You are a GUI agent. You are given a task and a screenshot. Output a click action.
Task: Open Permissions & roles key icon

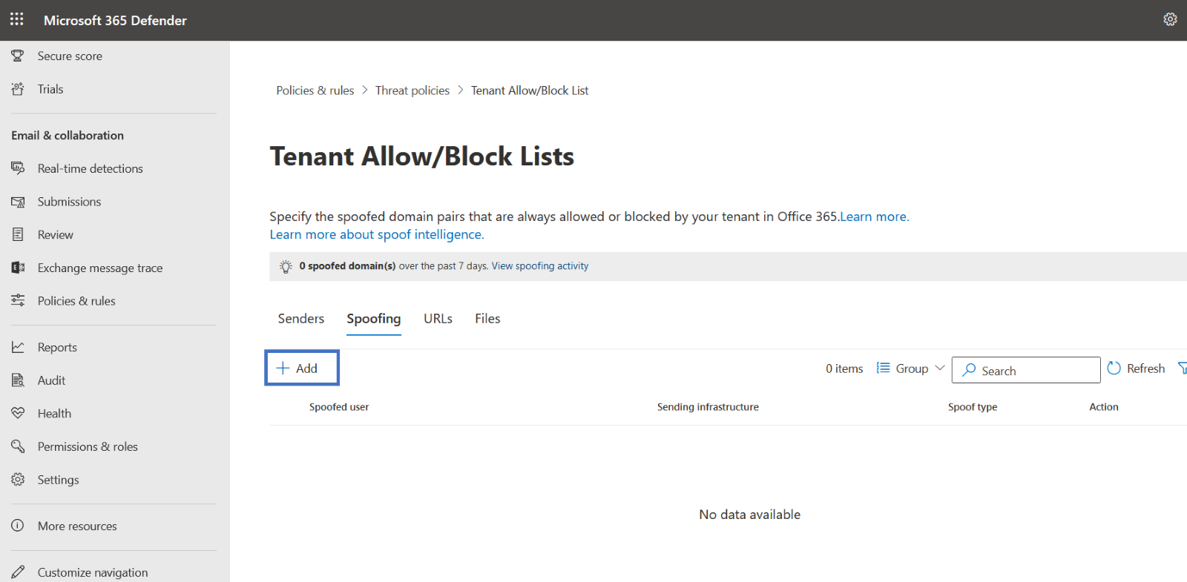point(18,446)
